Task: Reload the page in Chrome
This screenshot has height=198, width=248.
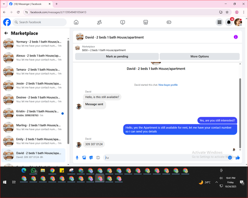Action: click(18, 12)
